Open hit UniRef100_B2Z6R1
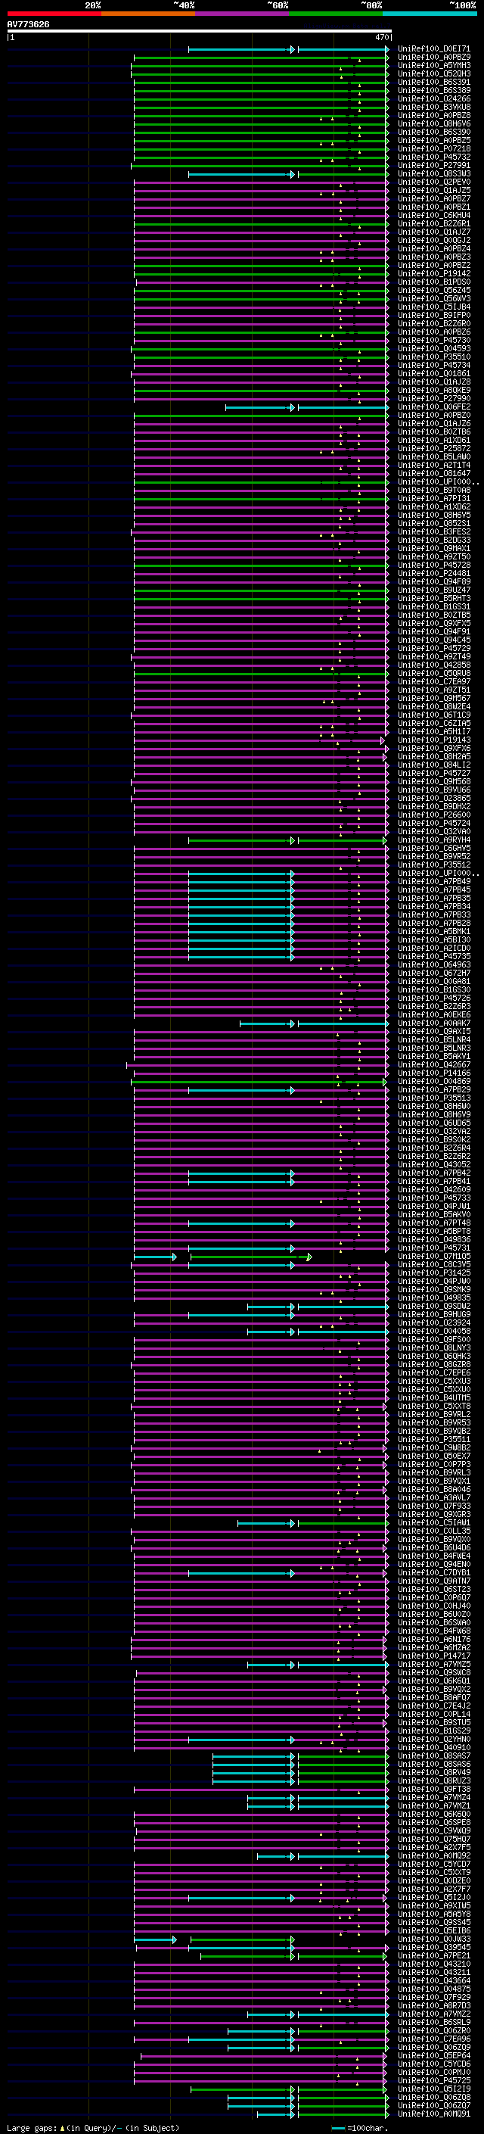This screenshot has width=484, height=2134. tap(433, 225)
